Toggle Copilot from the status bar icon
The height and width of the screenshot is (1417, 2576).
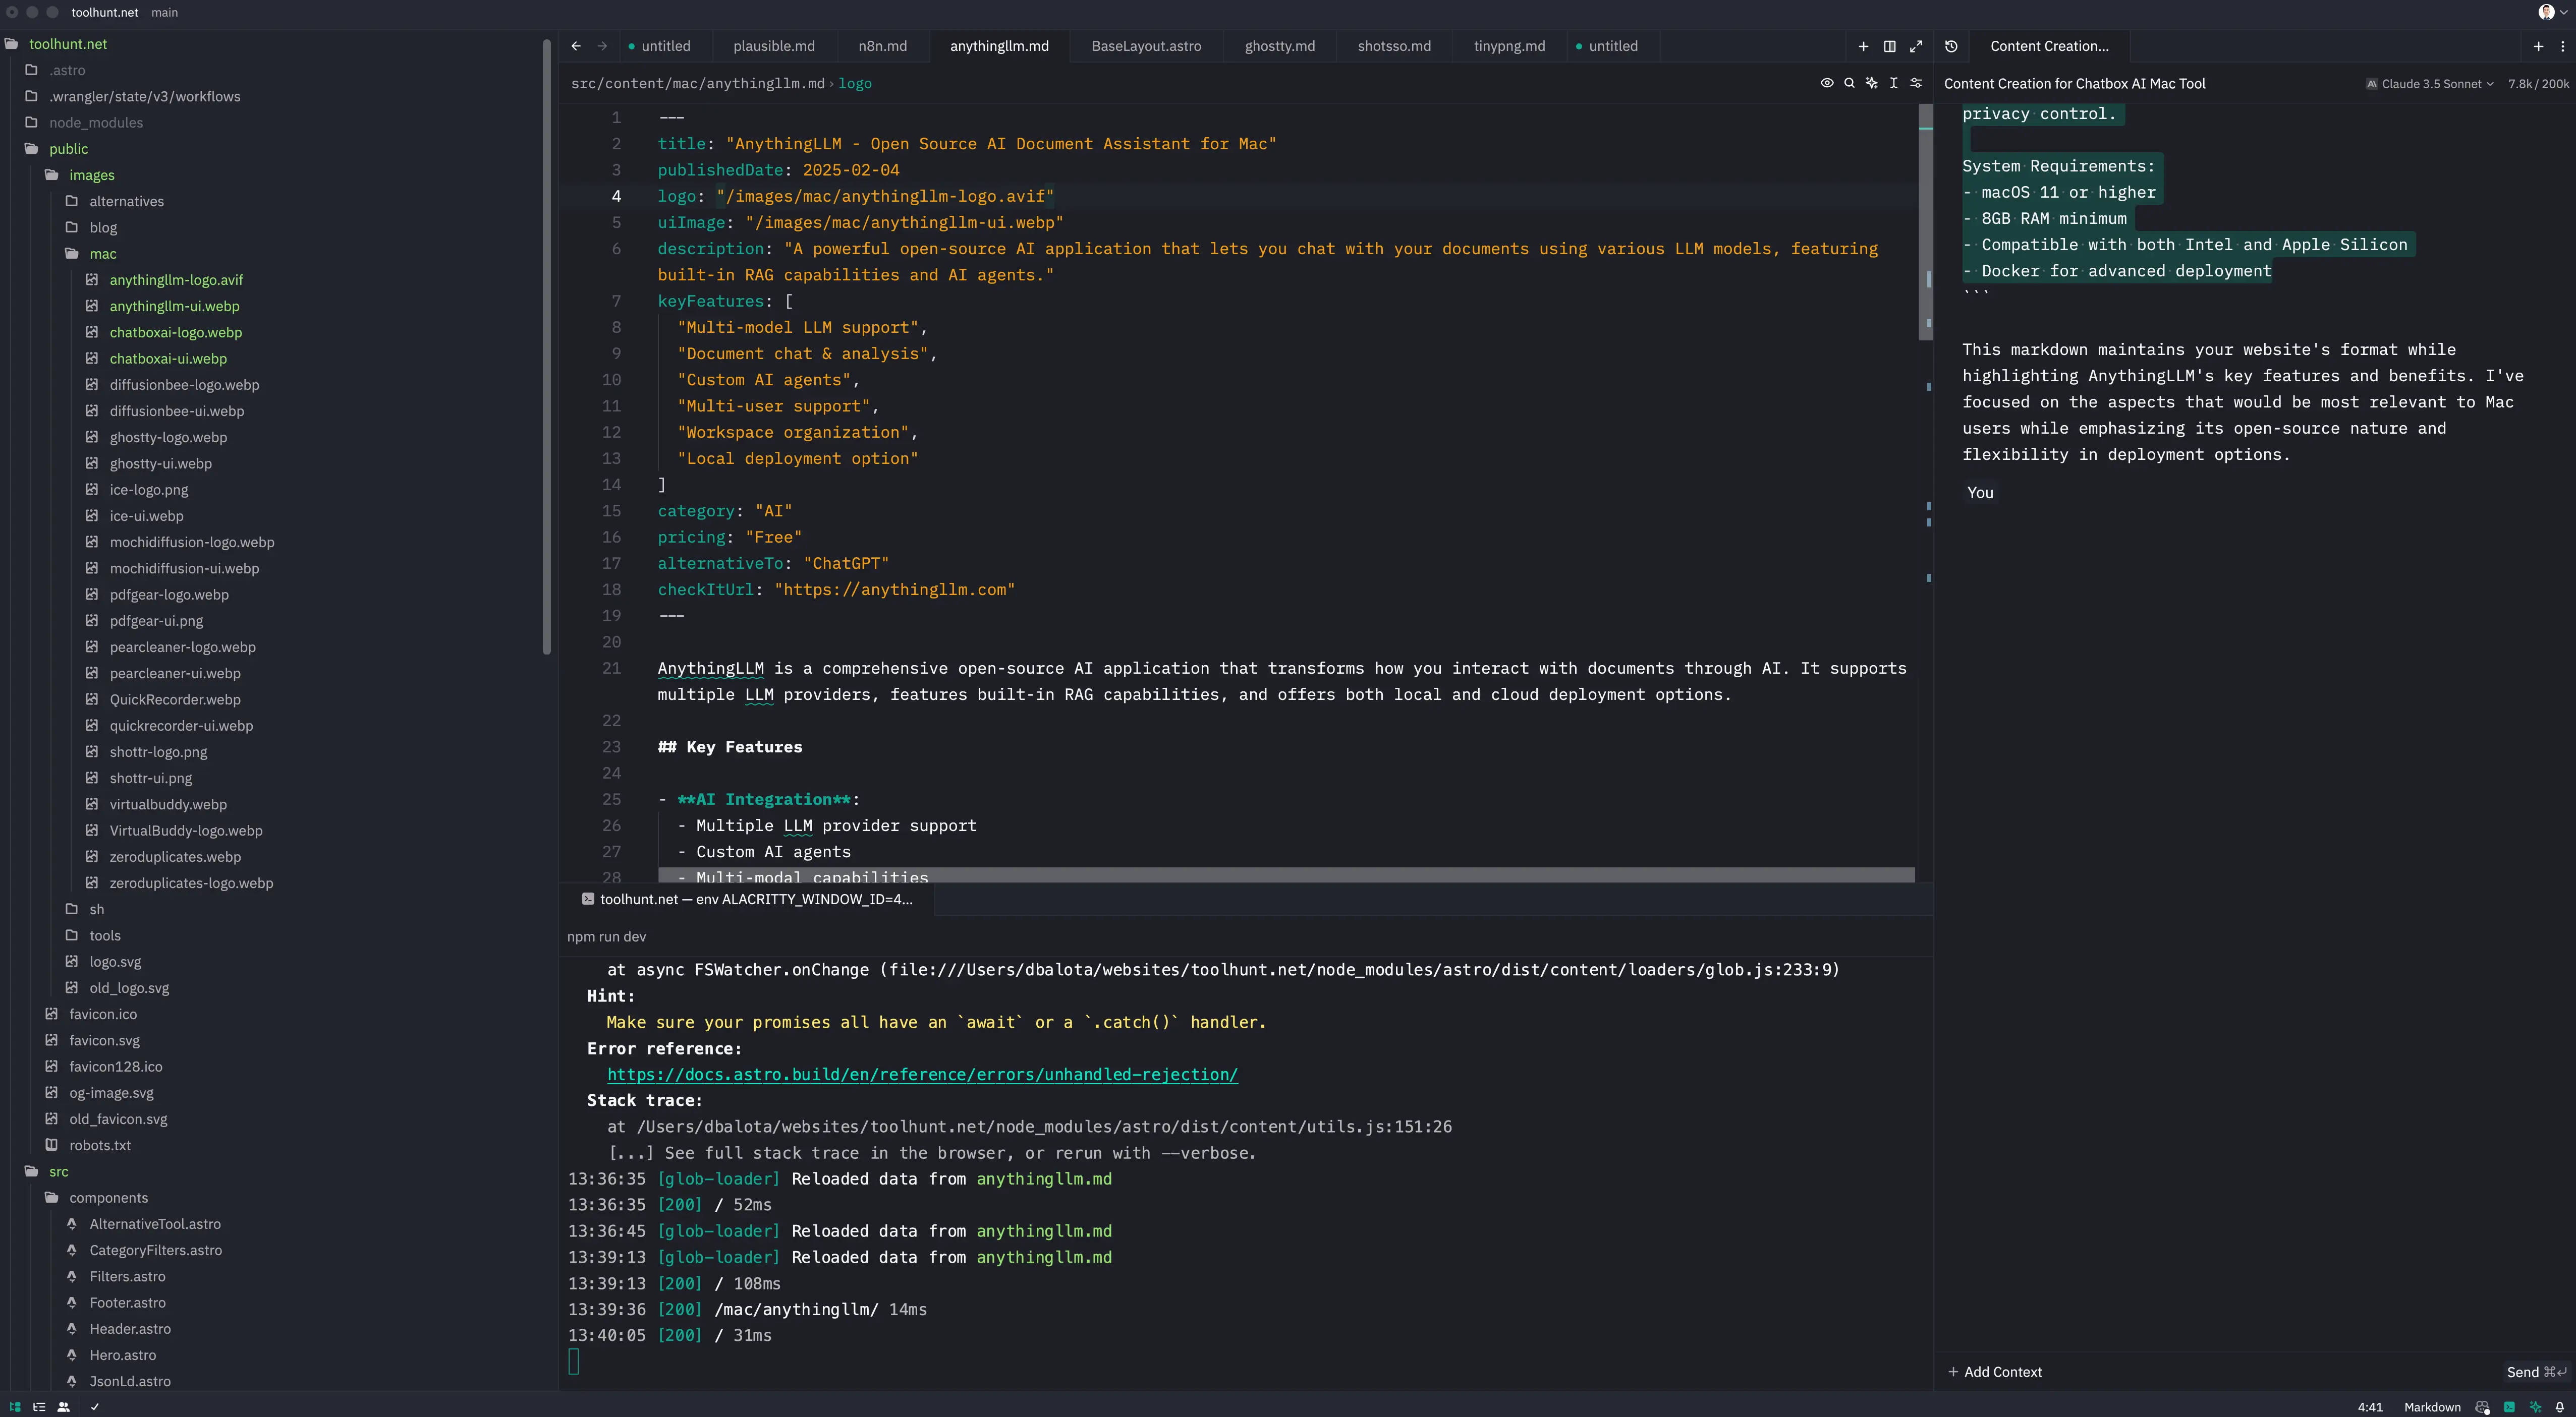pyautogui.click(x=2482, y=1407)
